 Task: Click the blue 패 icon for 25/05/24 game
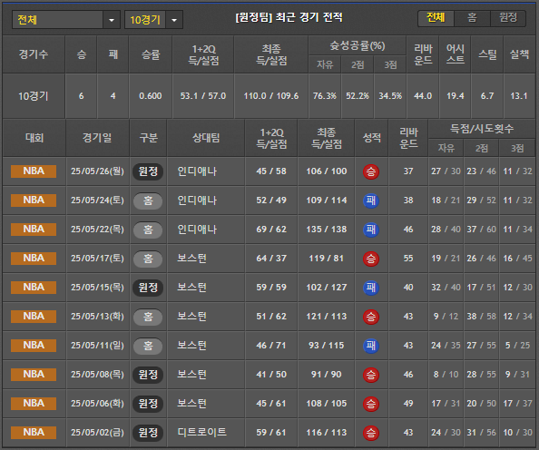[x=371, y=201]
